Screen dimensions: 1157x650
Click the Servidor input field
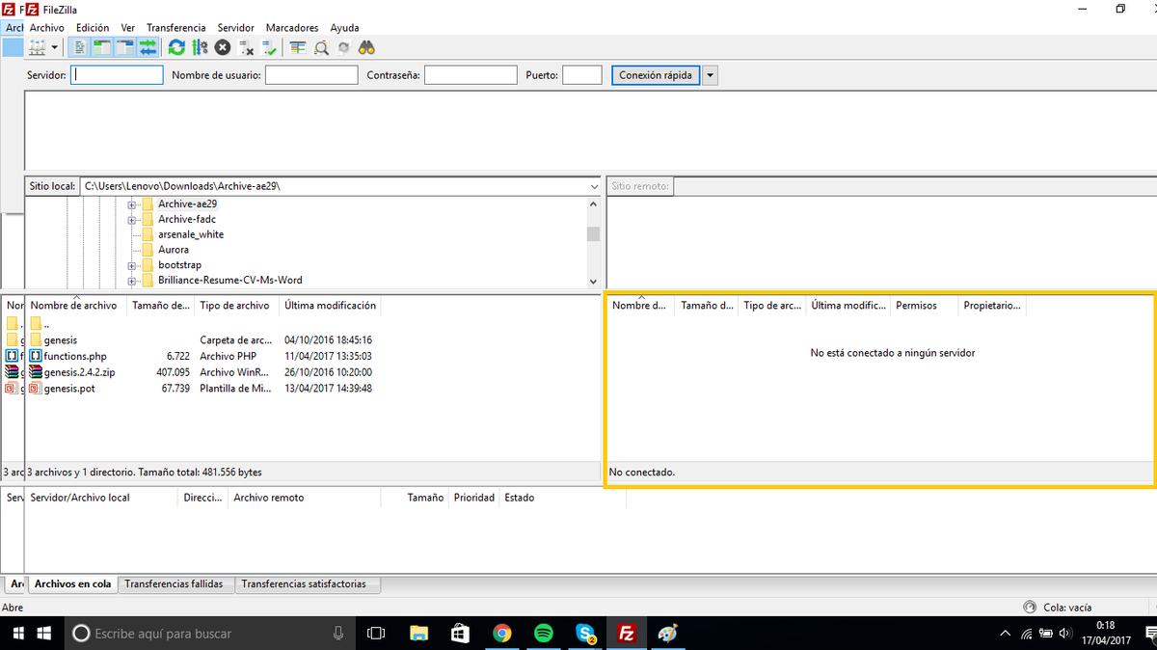coord(118,75)
